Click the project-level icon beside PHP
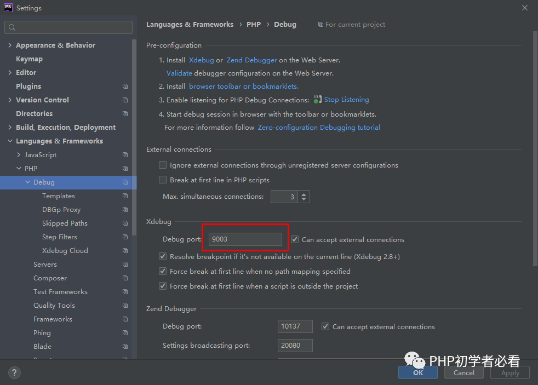 (125, 169)
